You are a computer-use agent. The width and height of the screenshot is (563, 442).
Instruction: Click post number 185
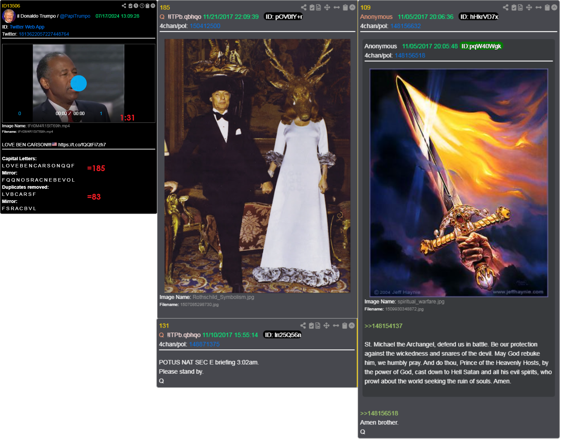click(165, 7)
